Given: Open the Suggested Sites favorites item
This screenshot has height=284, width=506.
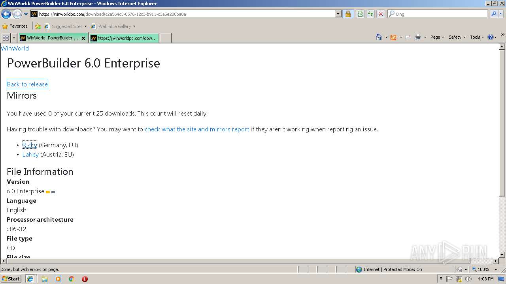Looking at the screenshot, I should pos(65,26).
